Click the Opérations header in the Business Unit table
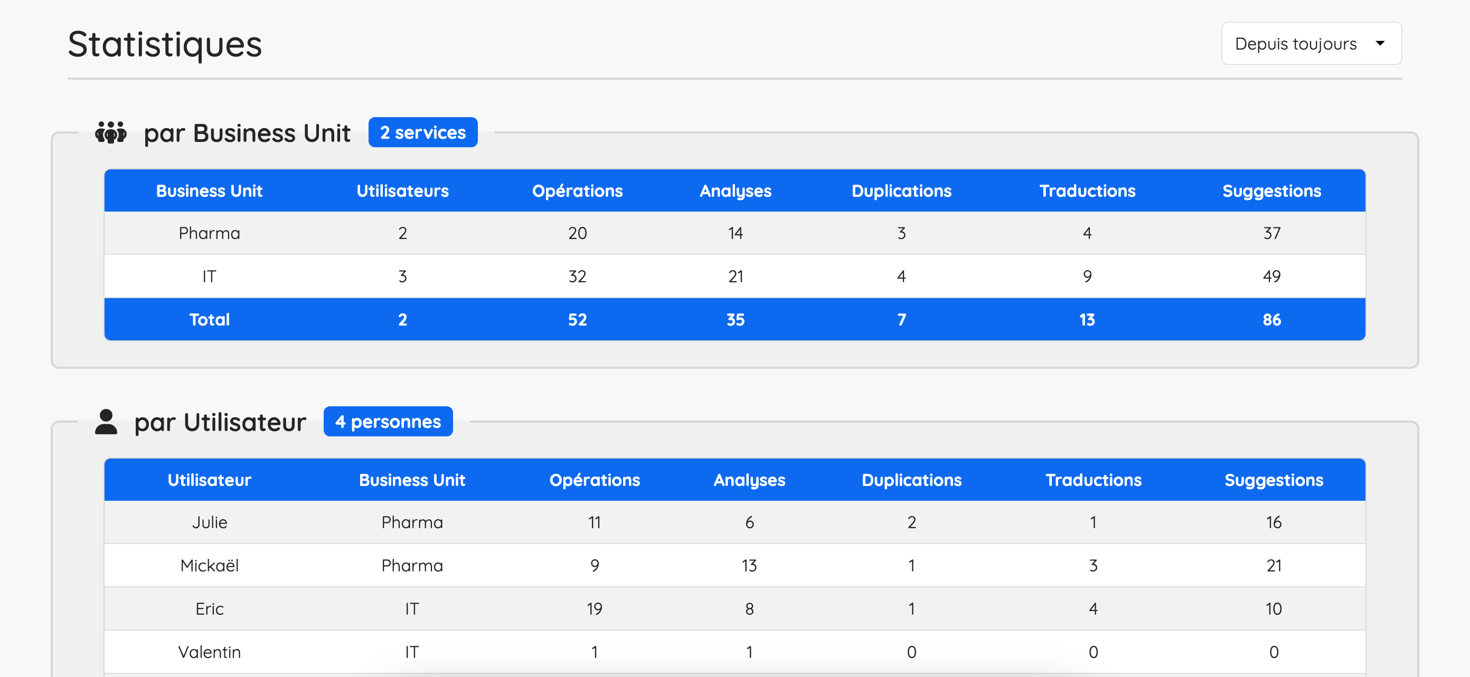1470x677 pixels. pos(577,191)
